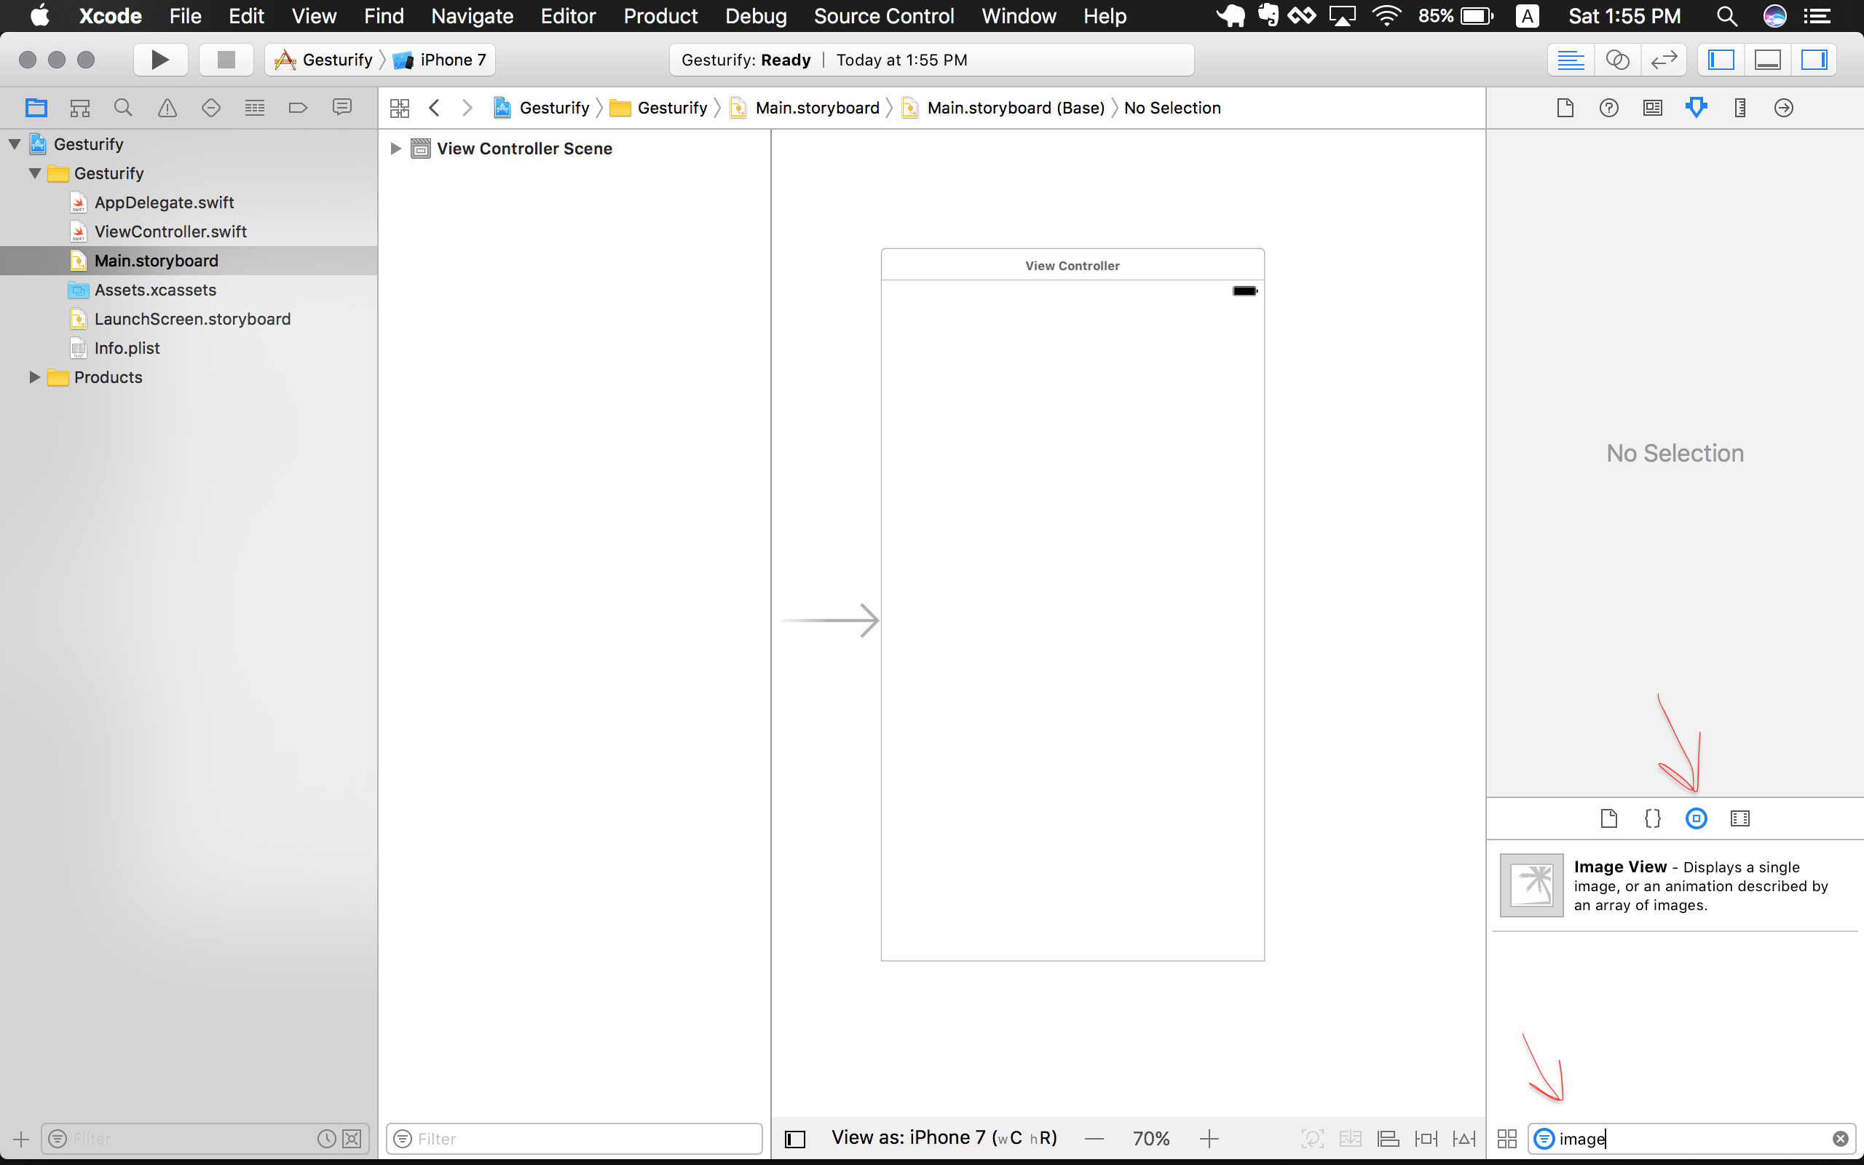Screen dimensions: 1864x1165
Task: Select the issue navigator
Action: point(167,107)
